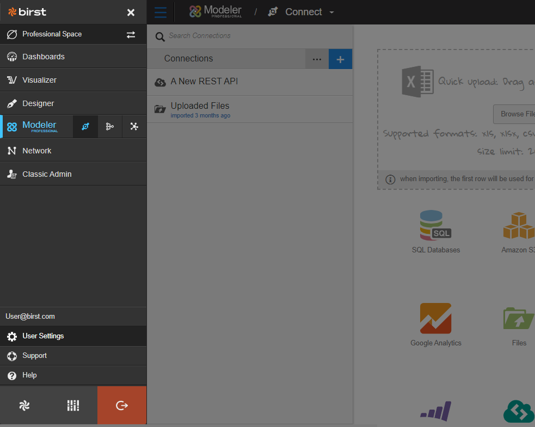This screenshot has height=427, width=535.
Task: Toggle the hamburger menu button
Action: coord(161,13)
